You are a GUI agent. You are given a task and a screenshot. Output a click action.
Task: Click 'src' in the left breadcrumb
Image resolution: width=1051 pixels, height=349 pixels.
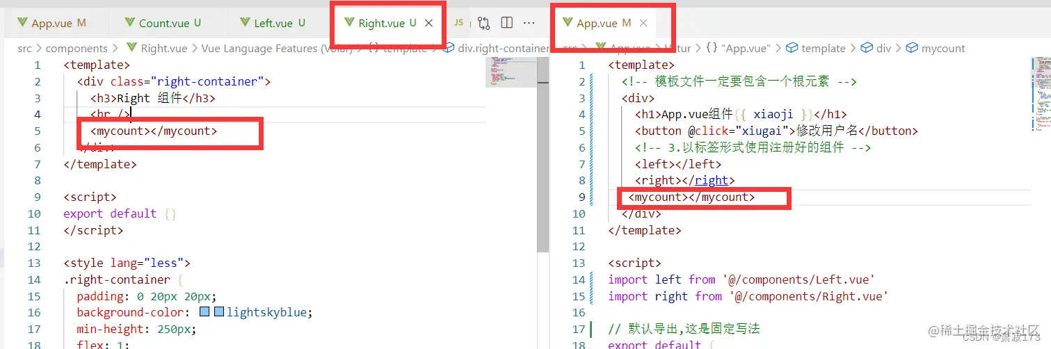click(x=25, y=49)
